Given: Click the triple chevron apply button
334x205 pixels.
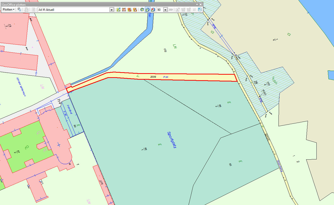Looking at the screenshot, I should point(171,10).
